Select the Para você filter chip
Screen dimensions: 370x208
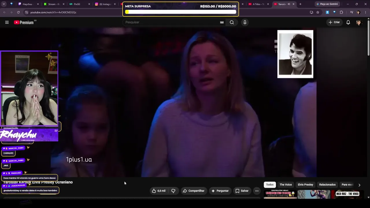(x=347, y=185)
